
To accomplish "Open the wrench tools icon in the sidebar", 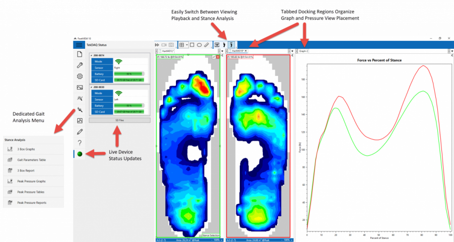I will tap(79, 65).
